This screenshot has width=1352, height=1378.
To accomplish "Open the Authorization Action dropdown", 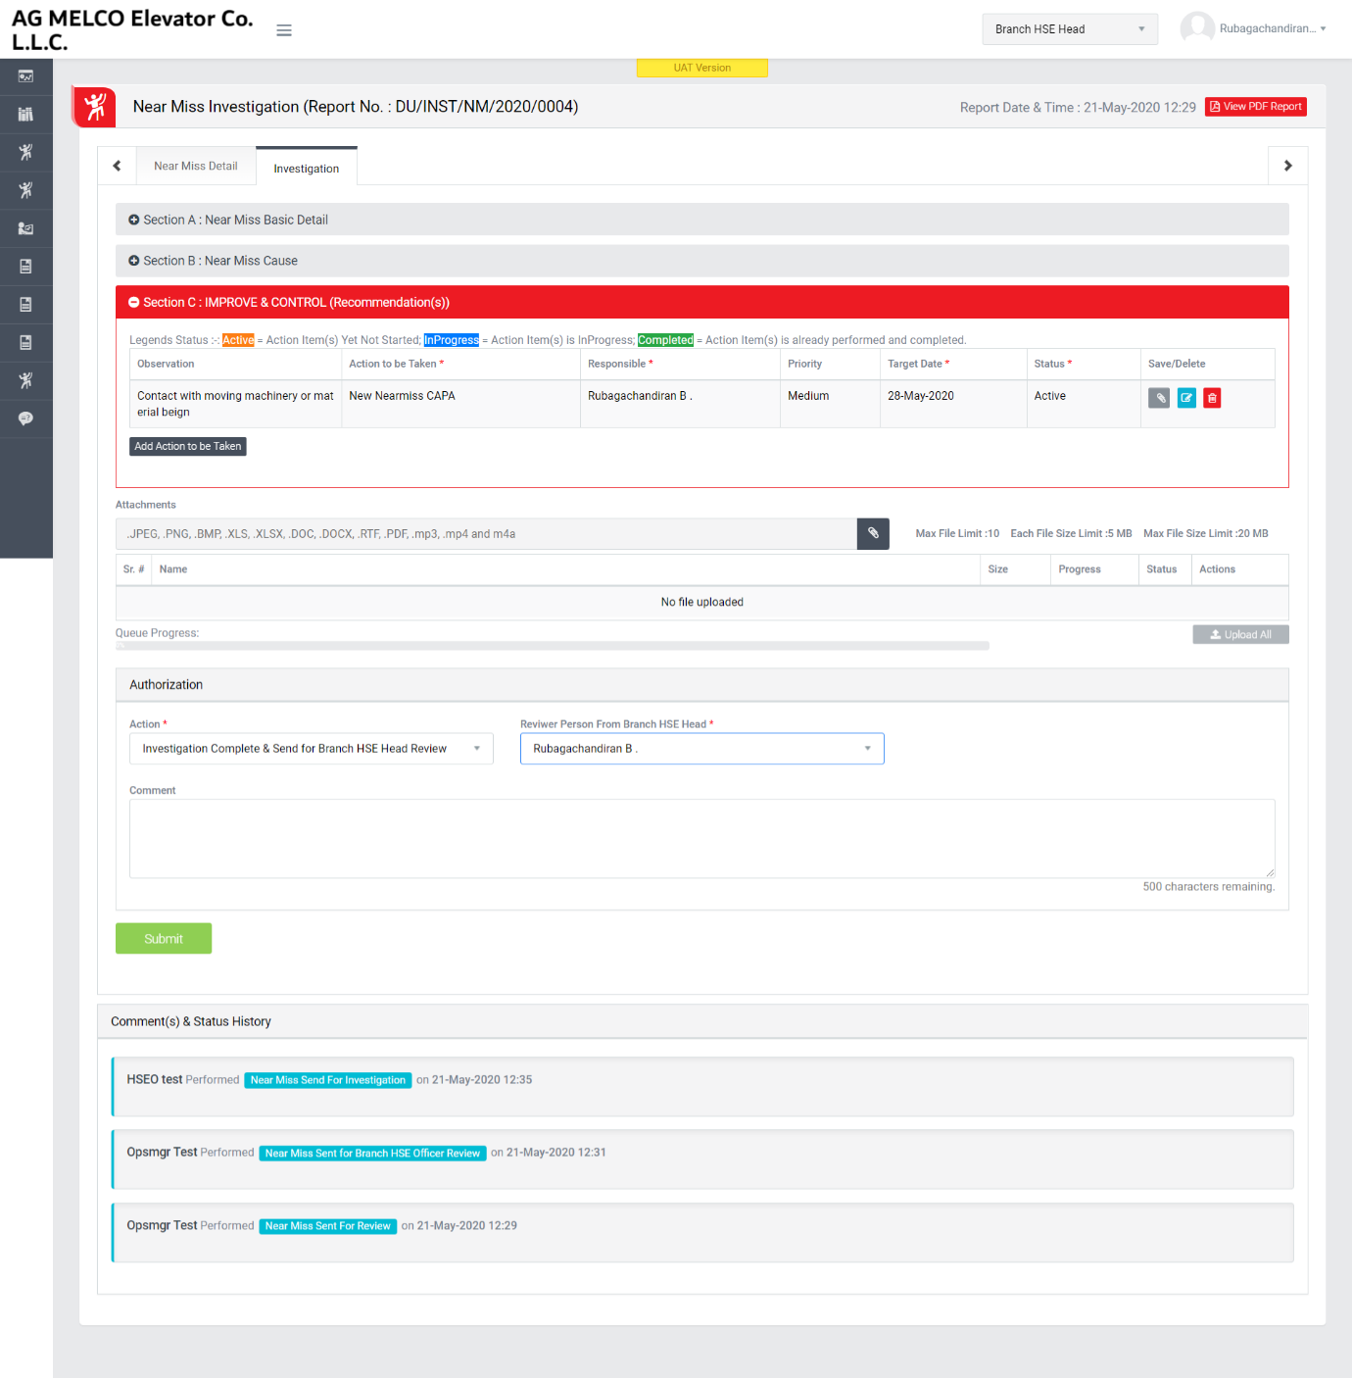I will [311, 749].
